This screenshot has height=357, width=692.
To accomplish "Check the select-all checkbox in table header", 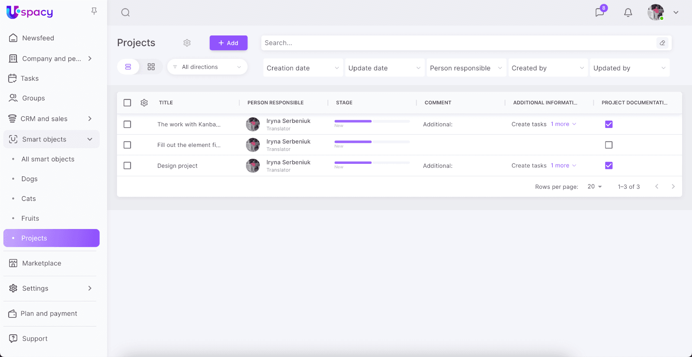I will pyautogui.click(x=127, y=103).
